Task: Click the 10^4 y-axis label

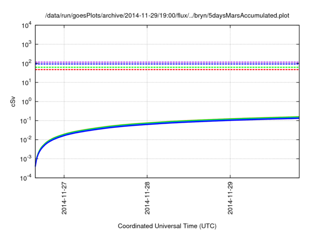Action: click(x=26, y=26)
